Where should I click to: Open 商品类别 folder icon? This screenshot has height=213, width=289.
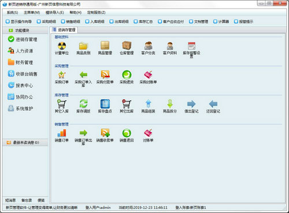click(x=83, y=48)
